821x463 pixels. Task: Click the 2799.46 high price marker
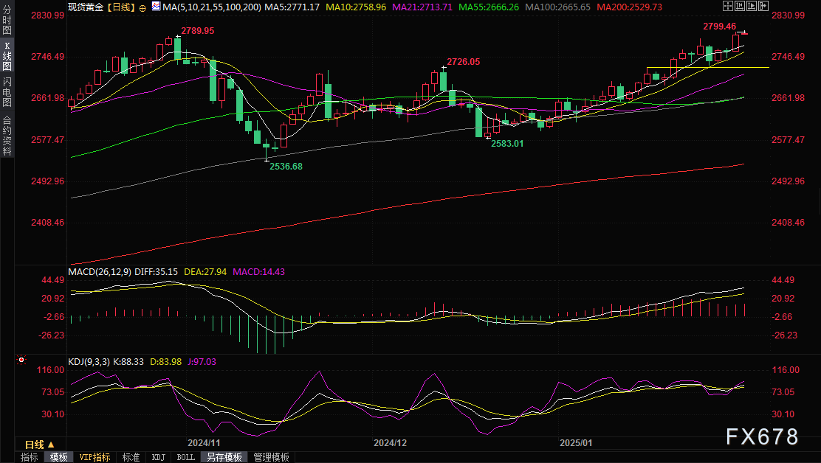pyautogui.click(x=718, y=26)
